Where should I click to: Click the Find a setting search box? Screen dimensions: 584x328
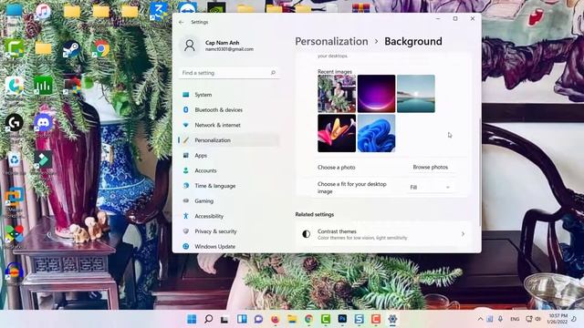[x=229, y=73]
